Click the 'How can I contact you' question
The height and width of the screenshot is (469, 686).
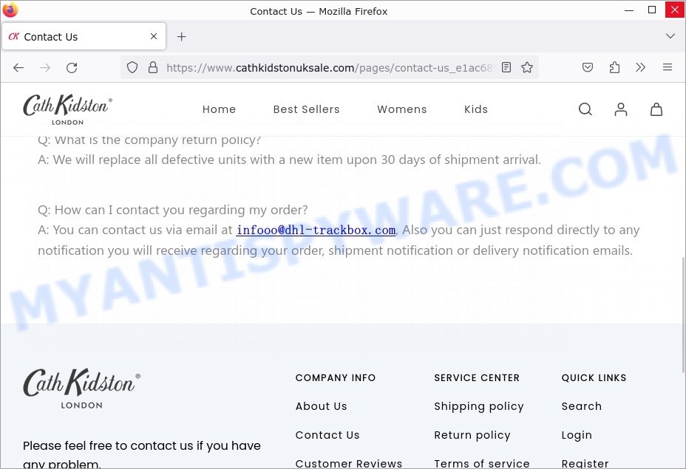click(x=173, y=210)
